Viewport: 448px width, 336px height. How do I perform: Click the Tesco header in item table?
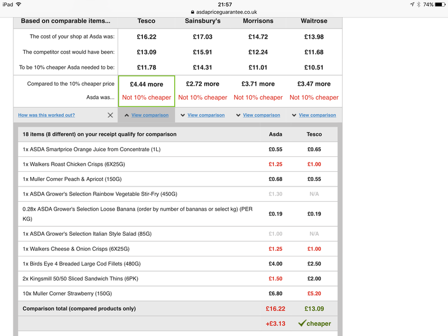click(314, 134)
